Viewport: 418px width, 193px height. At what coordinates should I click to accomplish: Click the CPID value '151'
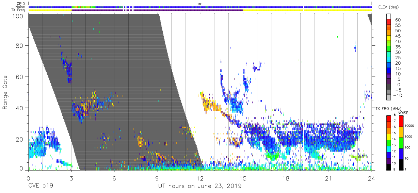(200, 4)
